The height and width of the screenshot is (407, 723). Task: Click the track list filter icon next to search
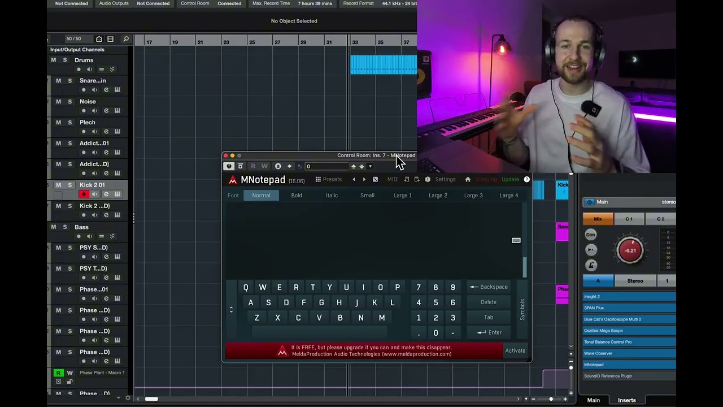tap(111, 39)
